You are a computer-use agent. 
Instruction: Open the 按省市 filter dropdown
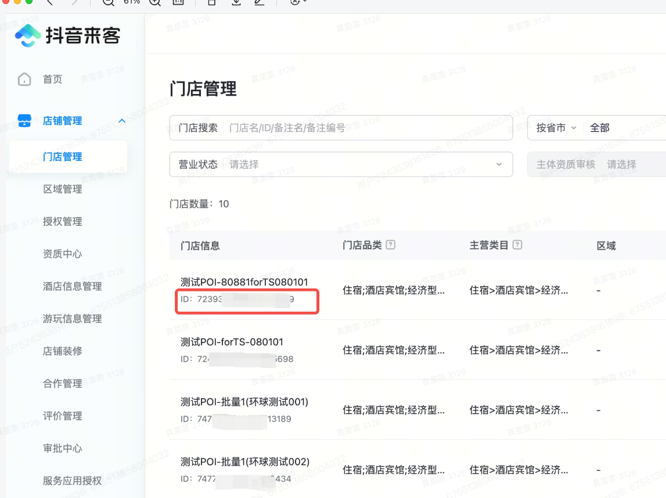tap(556, 128)
